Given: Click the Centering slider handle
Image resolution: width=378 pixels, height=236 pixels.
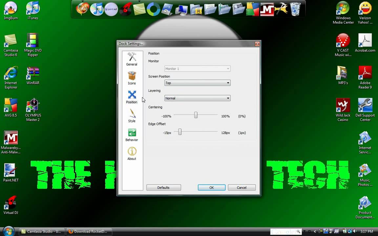Looking at the screenshot, I should point(196,115).
